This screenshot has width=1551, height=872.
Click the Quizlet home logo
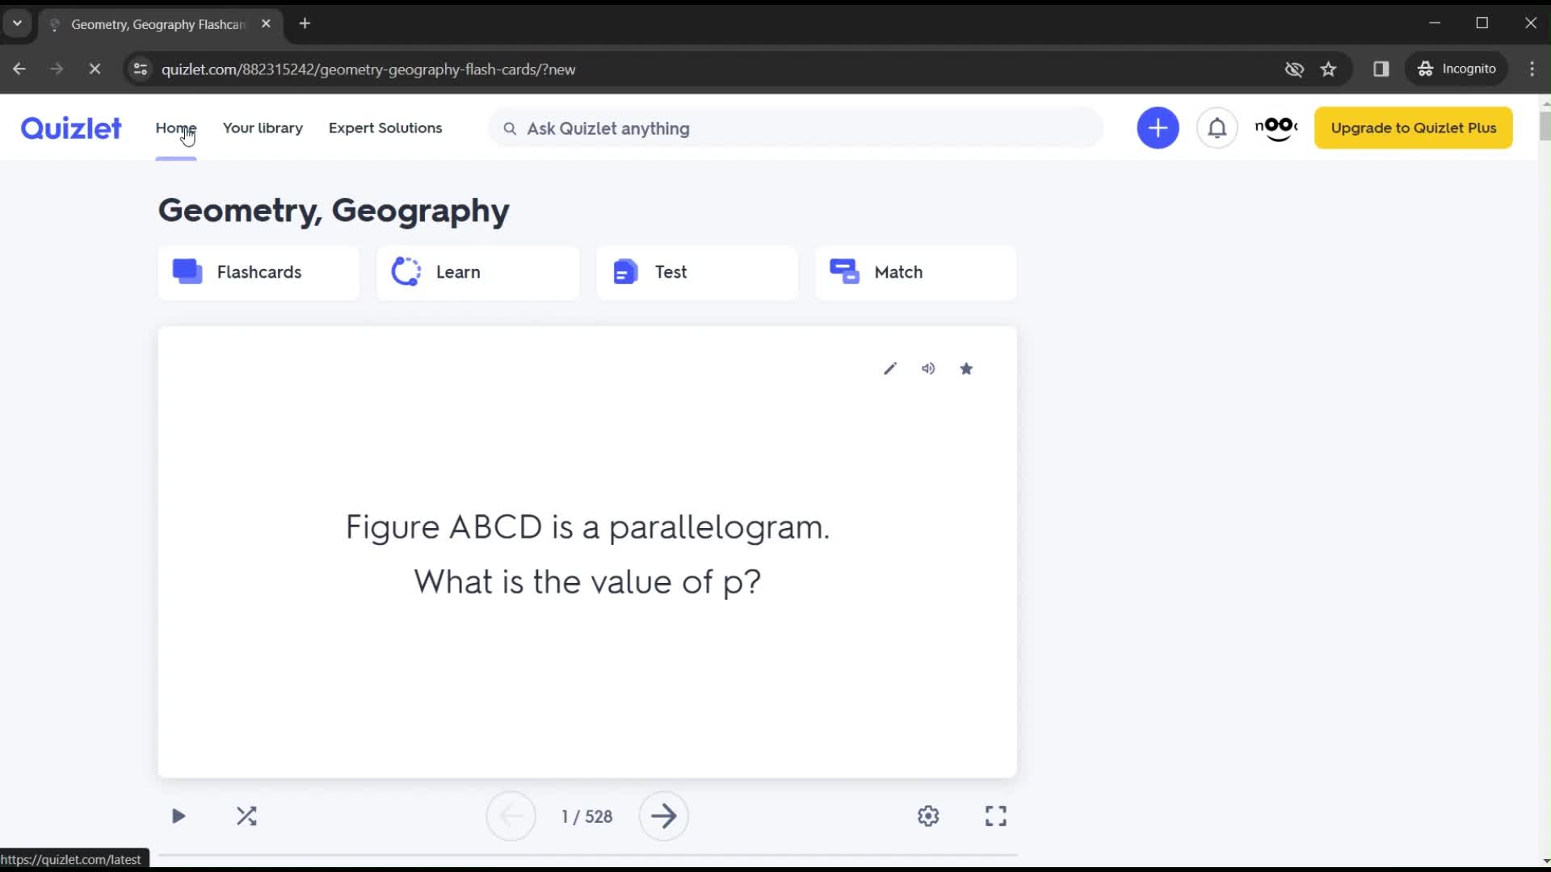(71, 127)
